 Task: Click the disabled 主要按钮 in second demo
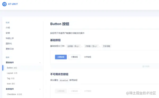click(61, 91)
